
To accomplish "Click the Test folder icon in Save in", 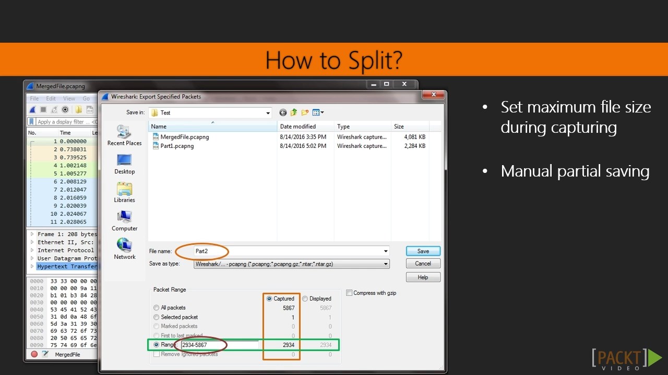I will click(x=154, y=113).
